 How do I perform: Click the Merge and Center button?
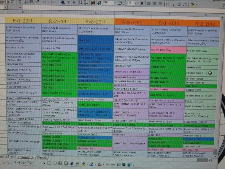point(166,4)
